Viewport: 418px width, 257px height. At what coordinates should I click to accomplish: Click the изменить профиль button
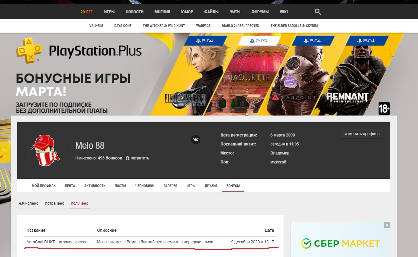click(x=362, y=134)
